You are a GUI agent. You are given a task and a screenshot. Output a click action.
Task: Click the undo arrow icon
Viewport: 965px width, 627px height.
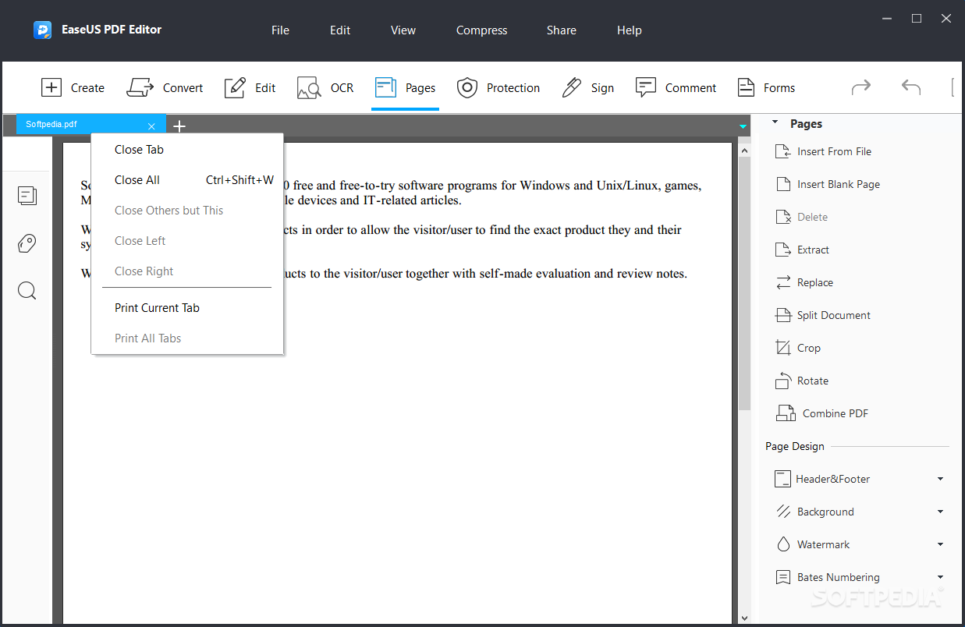coord(910,87)
